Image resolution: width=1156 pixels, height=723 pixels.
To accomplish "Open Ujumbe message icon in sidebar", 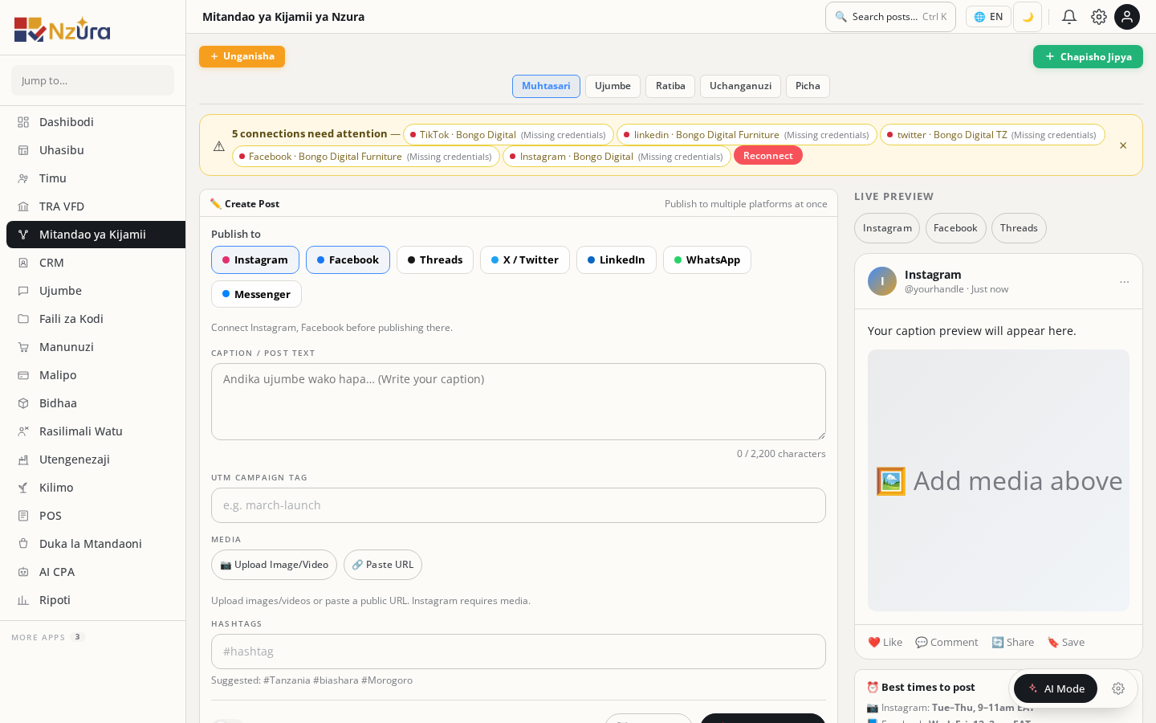I will 23,291.
